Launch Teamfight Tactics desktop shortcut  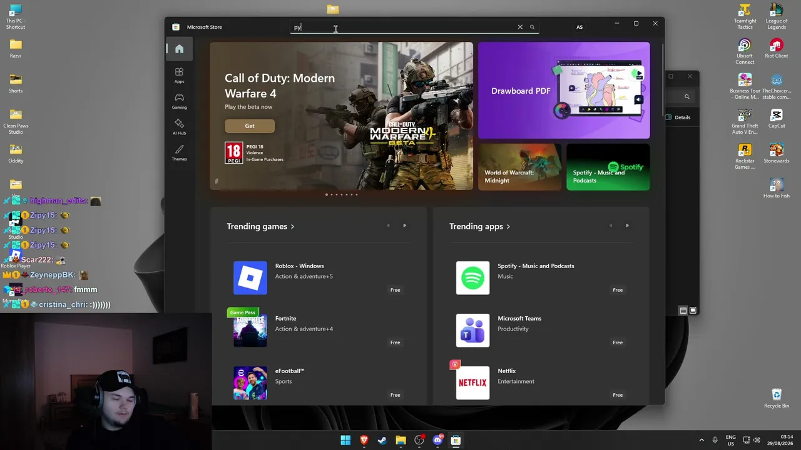tap(745, 17)
